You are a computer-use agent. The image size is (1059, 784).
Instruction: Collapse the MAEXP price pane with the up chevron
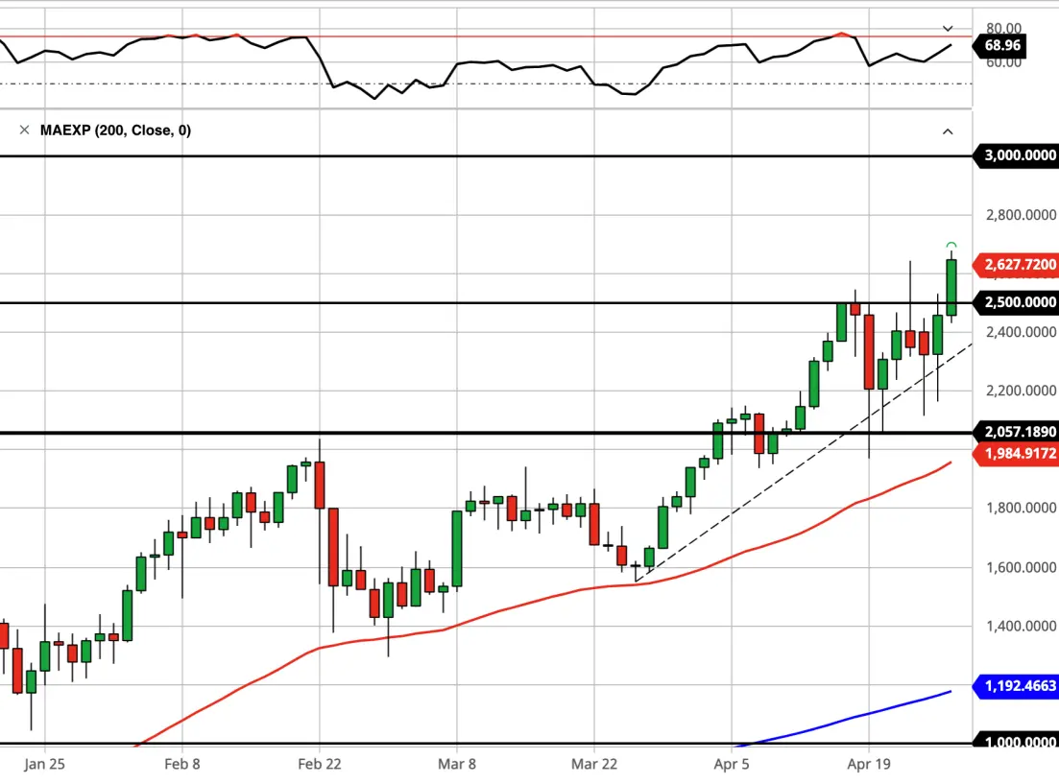tap(948, 131)
